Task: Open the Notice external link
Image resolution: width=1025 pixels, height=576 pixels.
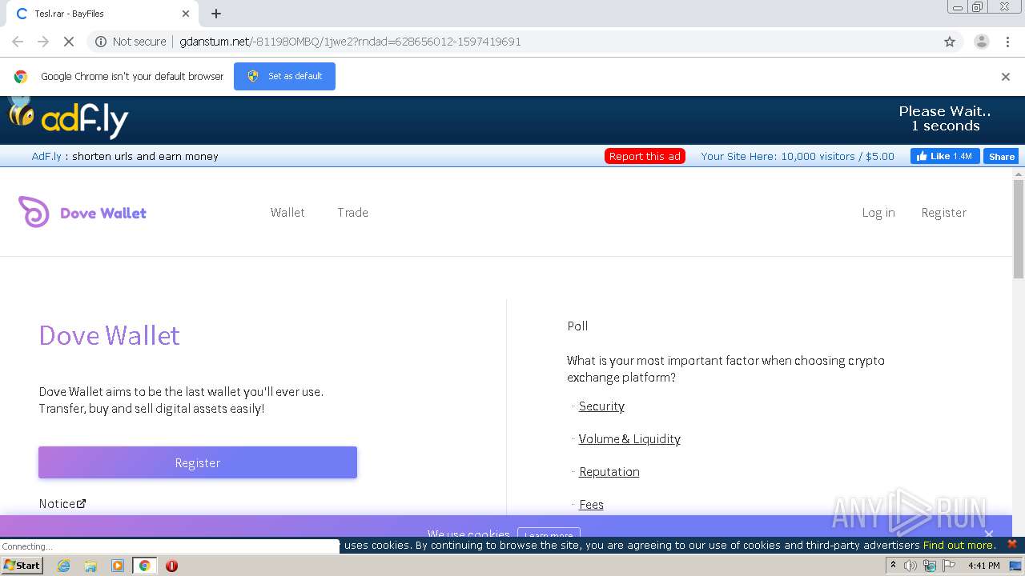Action: pyautogui.click(x=62, y=503)
